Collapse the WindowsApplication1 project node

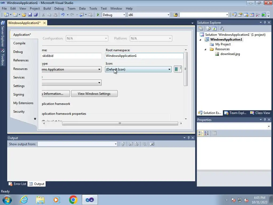point(200,40)
